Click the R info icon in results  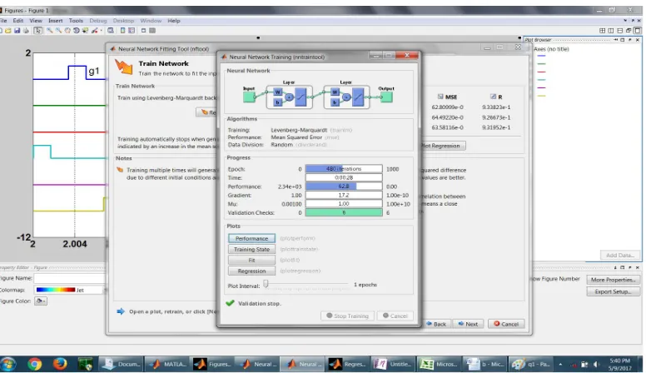[493, 97]
